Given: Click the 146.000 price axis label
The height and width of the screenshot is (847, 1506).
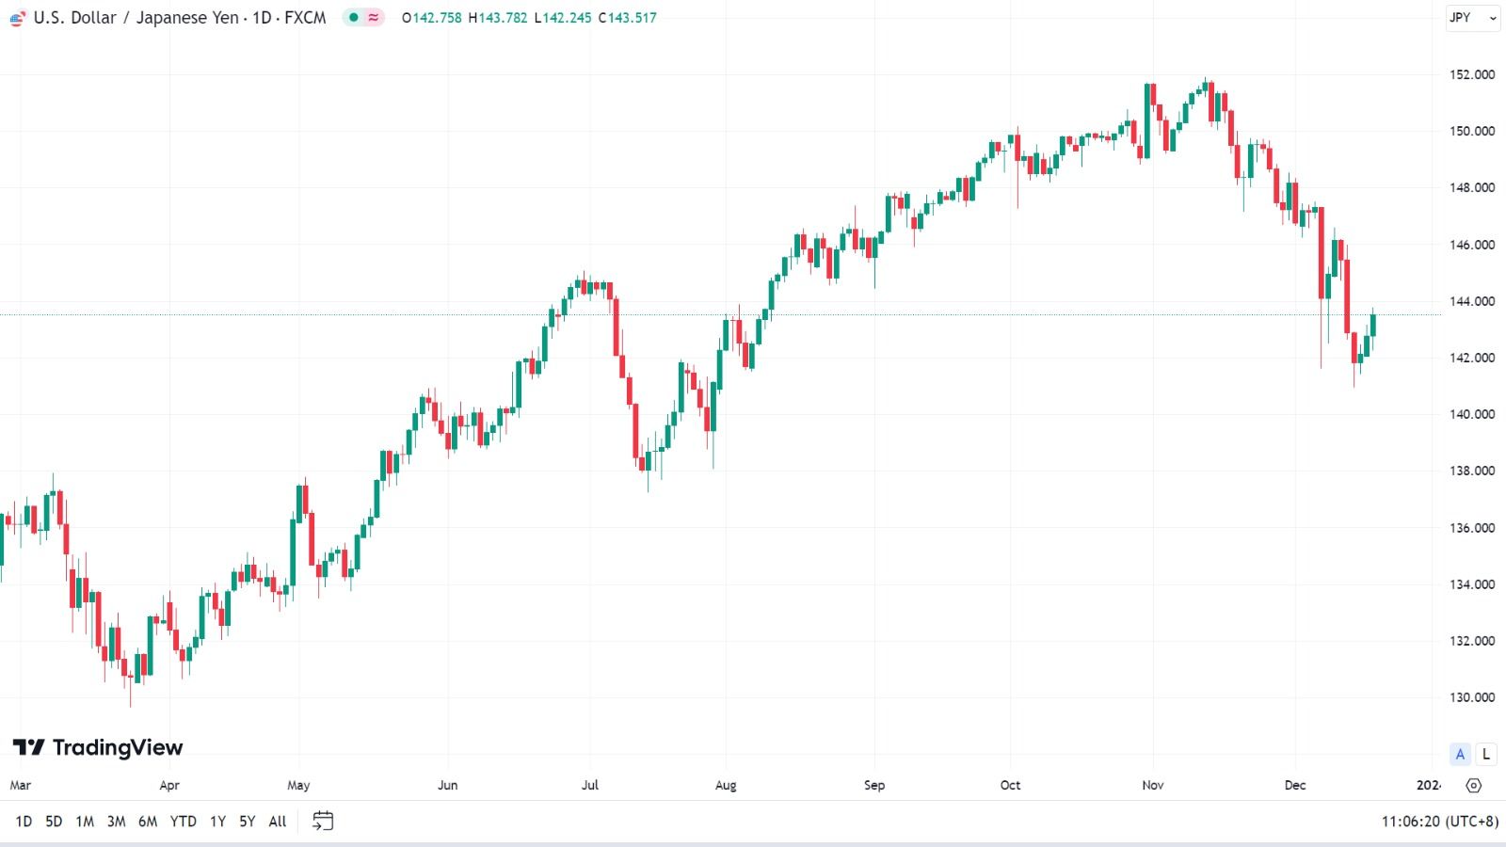Looking at the screenshot, I should tap(1471, 245).
